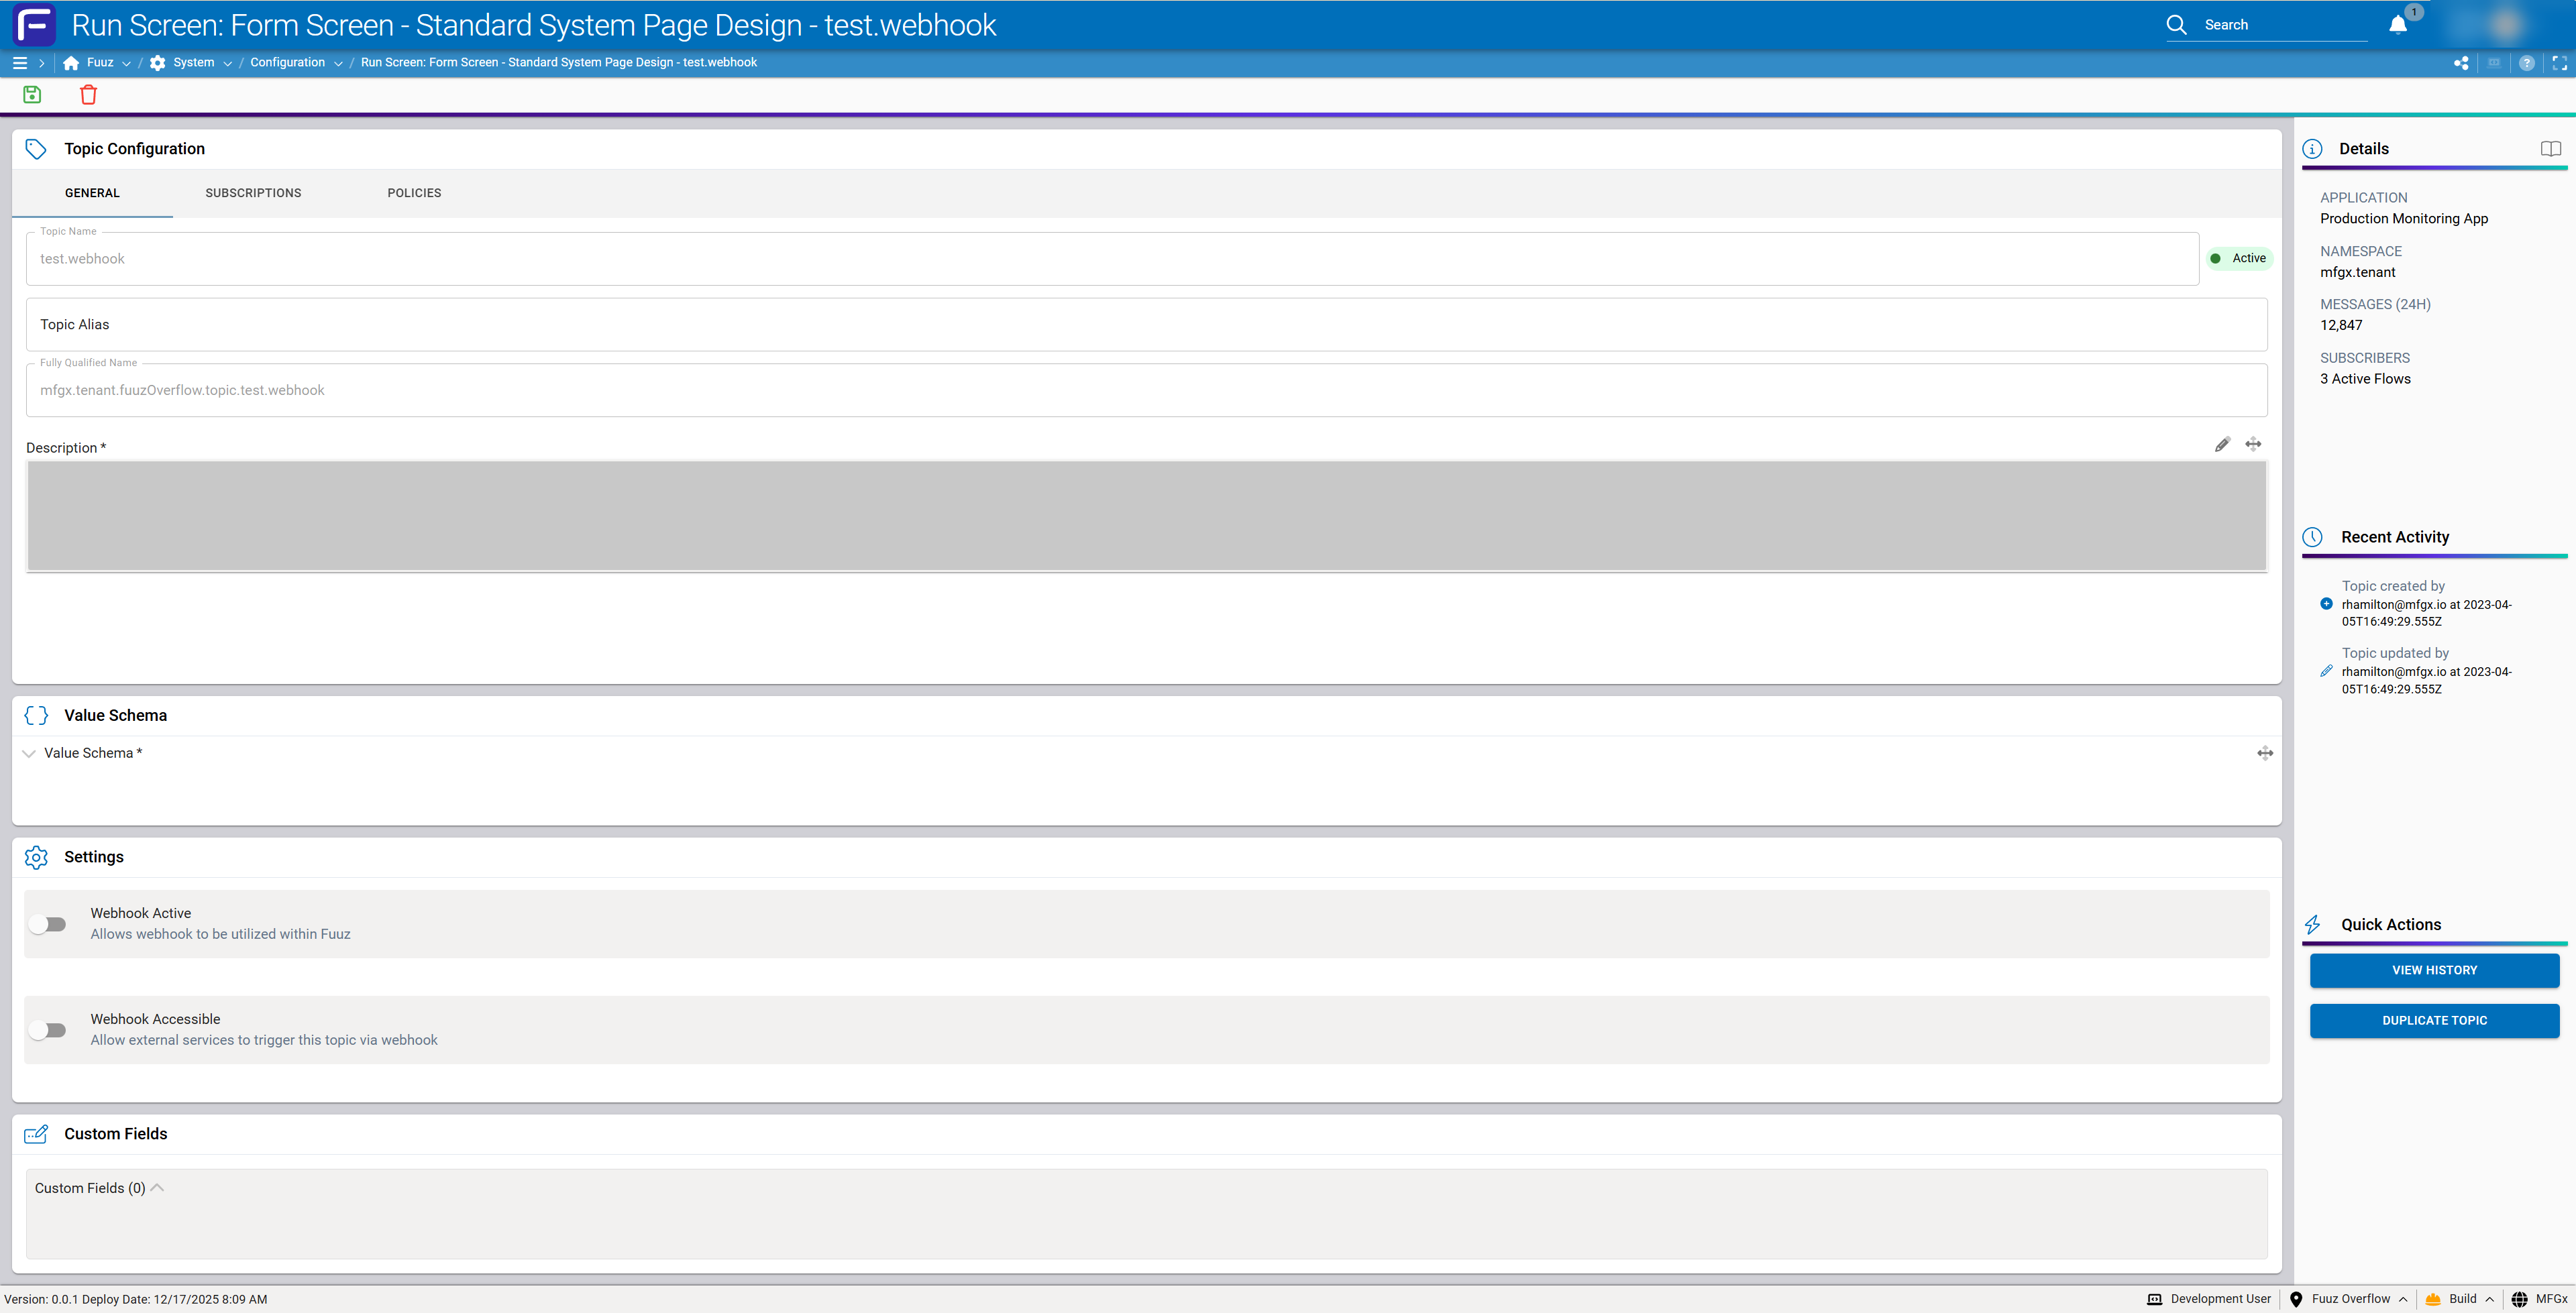This screenshot has height=1313, width=2576.
Task: Click the View History button
Action: coord(2434,970)
